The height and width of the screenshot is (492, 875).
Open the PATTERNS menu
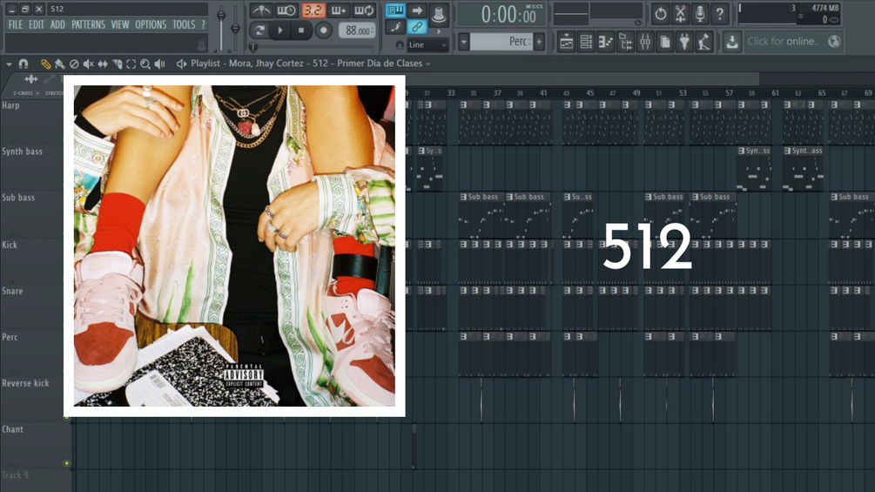(x=88, y=24)
